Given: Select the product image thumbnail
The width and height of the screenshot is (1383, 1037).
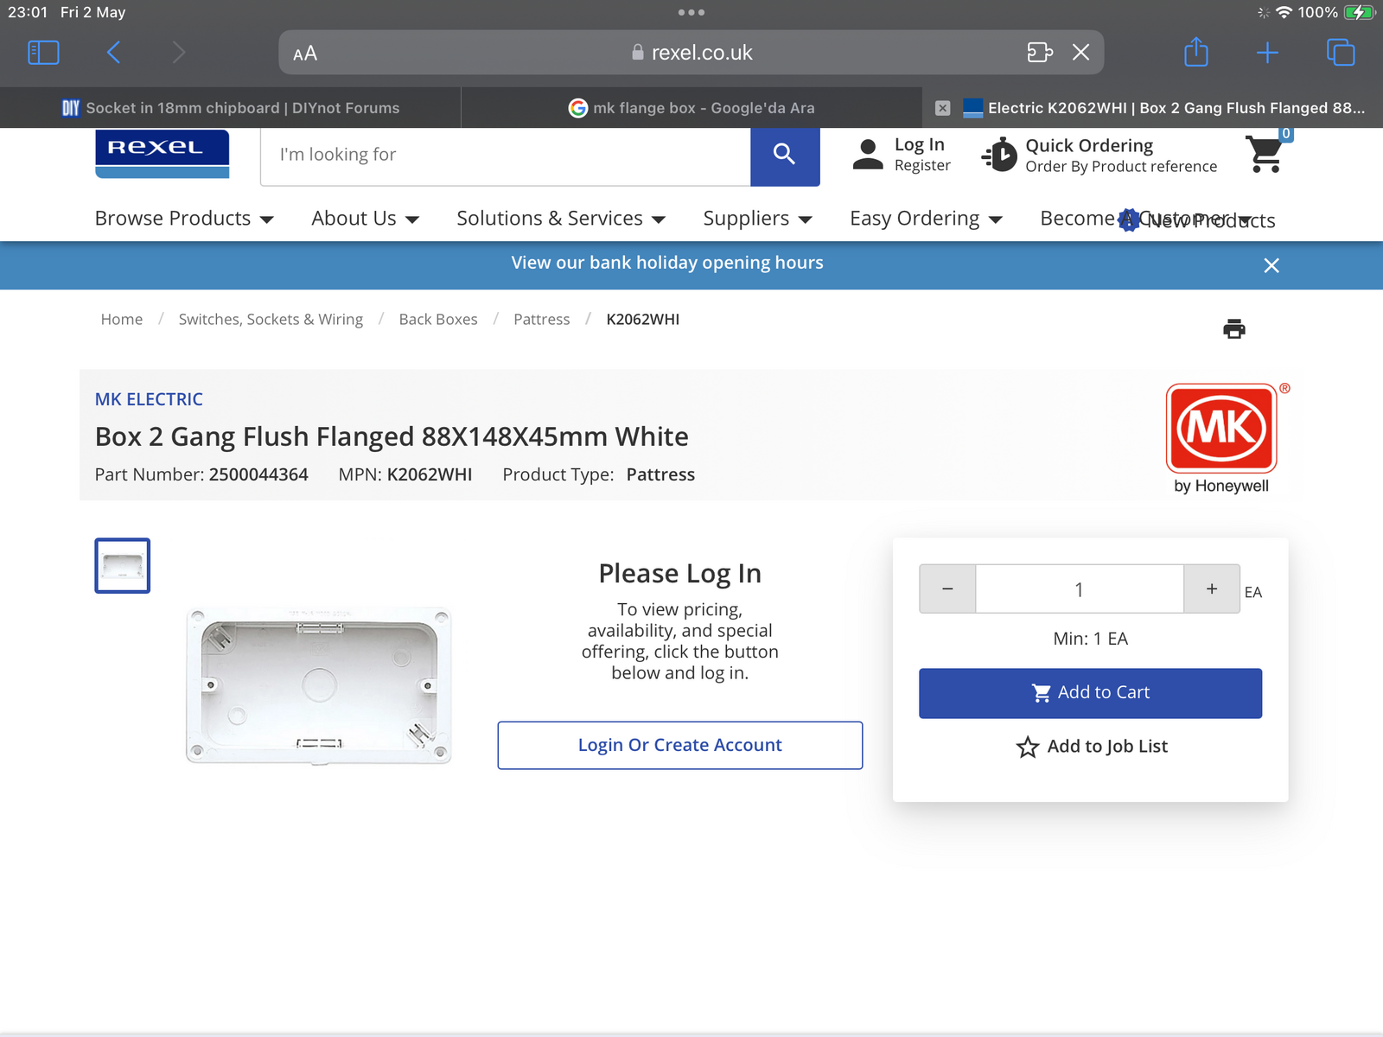Looking at the screenshot, I should 122,566.
